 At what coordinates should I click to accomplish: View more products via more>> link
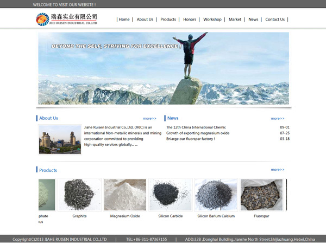[277, 170]
